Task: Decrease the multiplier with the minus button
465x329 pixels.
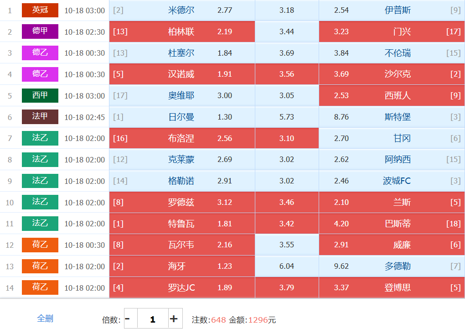Action: (128, 319)
